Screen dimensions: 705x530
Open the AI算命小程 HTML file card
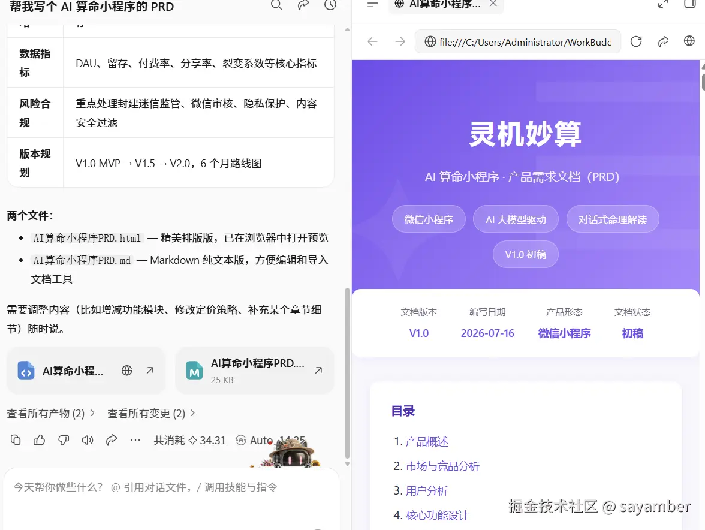pyautogui.click(x=85, y=371)
